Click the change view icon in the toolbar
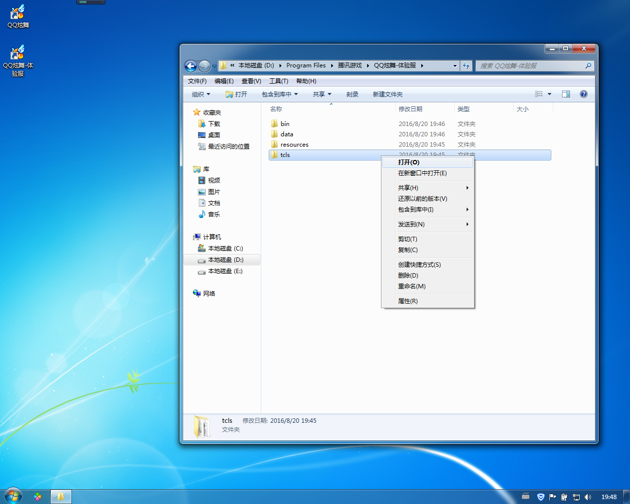The height and width of the screenshot is (504, 630). [x=539, y=94]
